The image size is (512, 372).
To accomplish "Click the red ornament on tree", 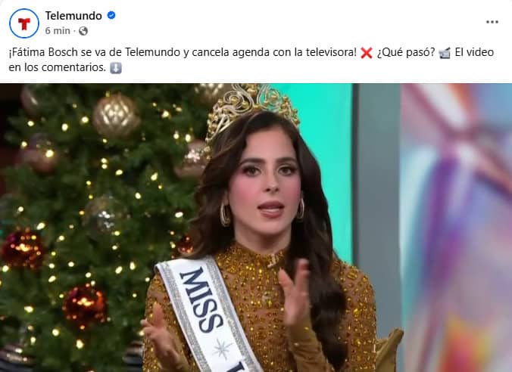I will coord(85,305).
